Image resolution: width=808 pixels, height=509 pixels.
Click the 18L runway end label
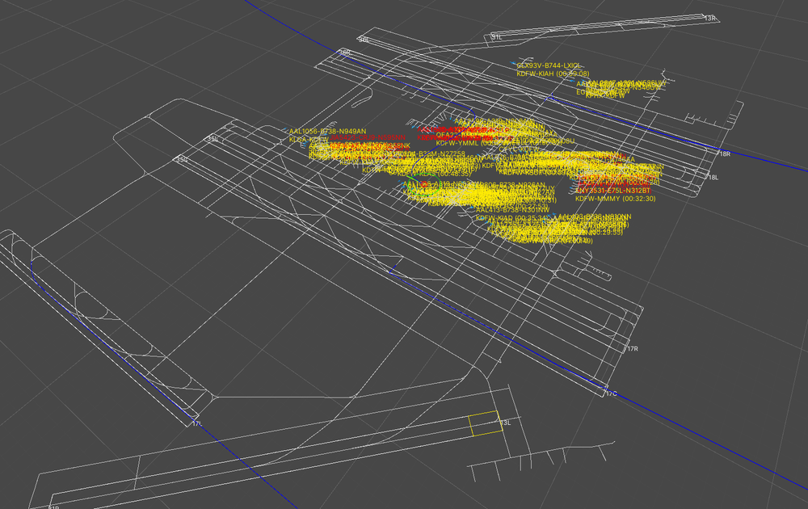[x=713, y=177]
